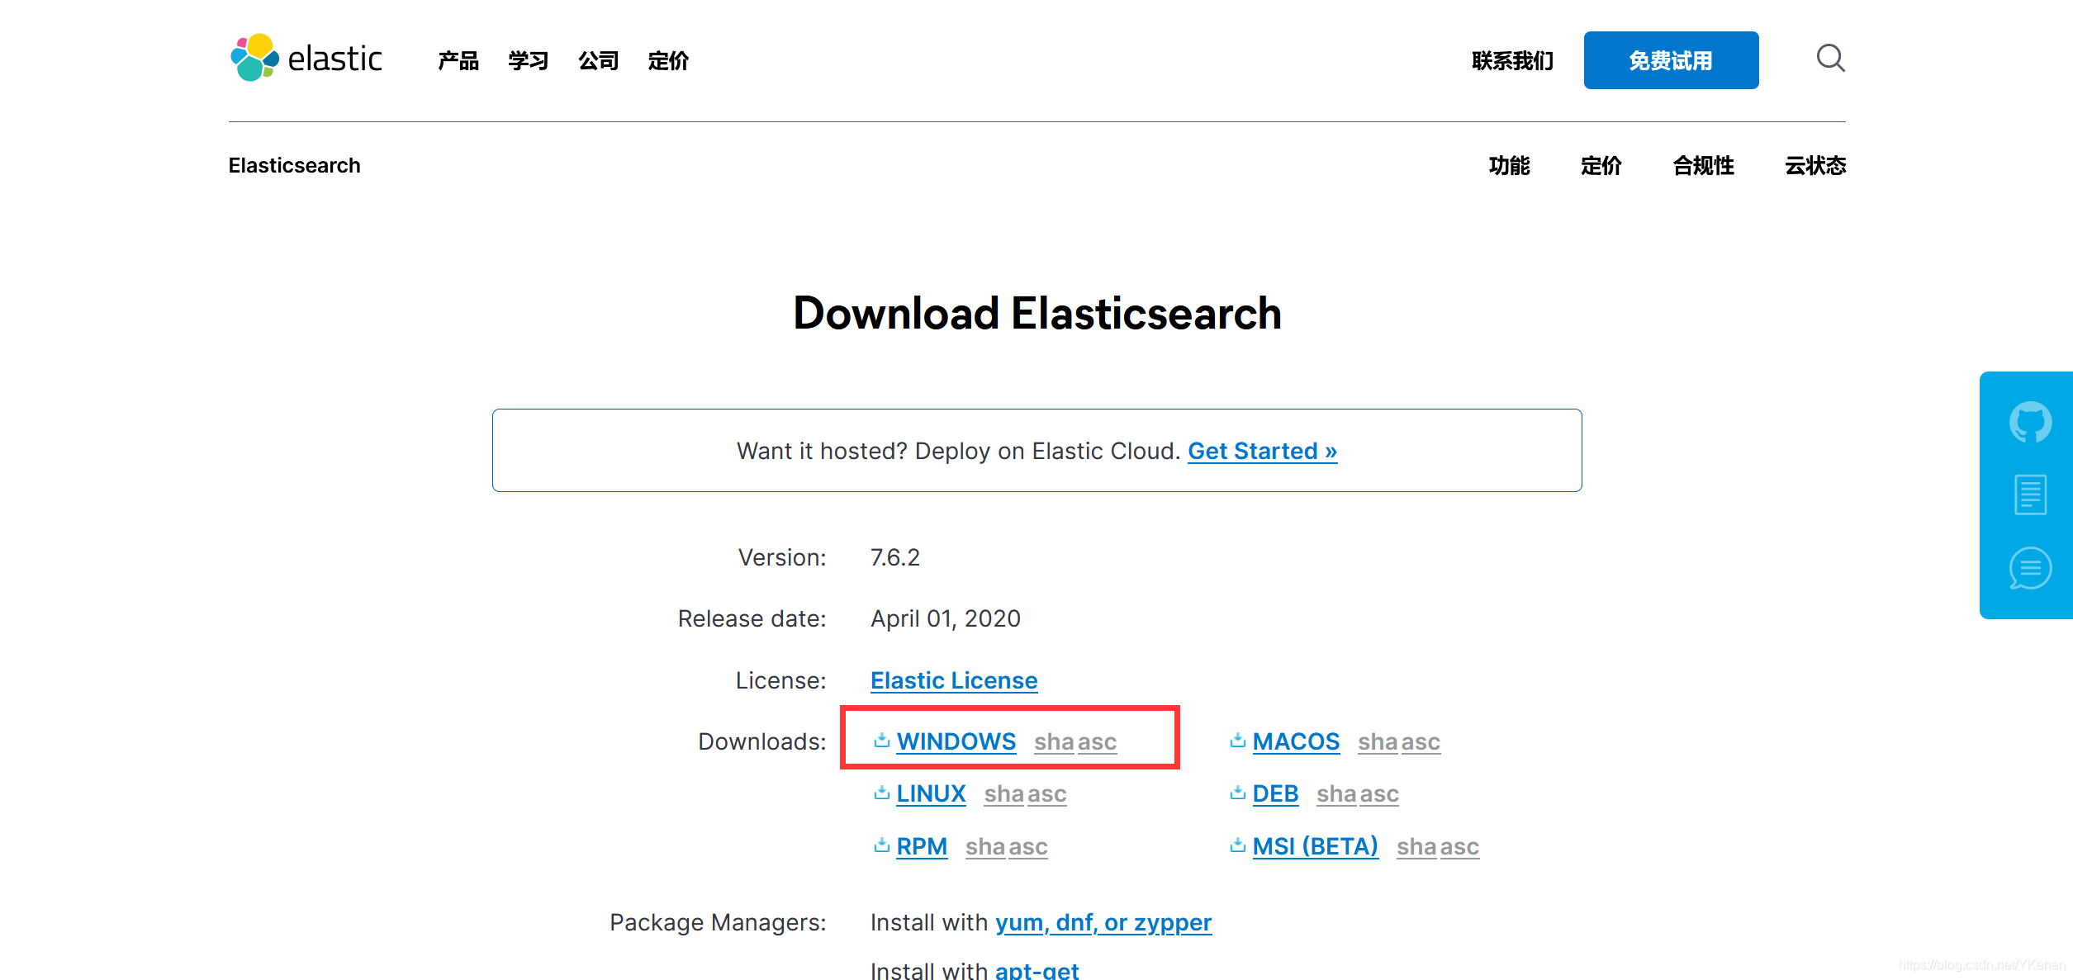Select release date April 01, 2020

946,618
